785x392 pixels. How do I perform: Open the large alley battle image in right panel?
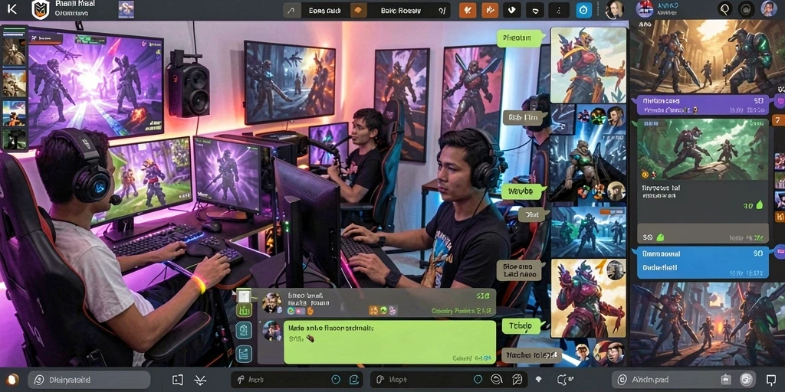[x=707, y=55]
